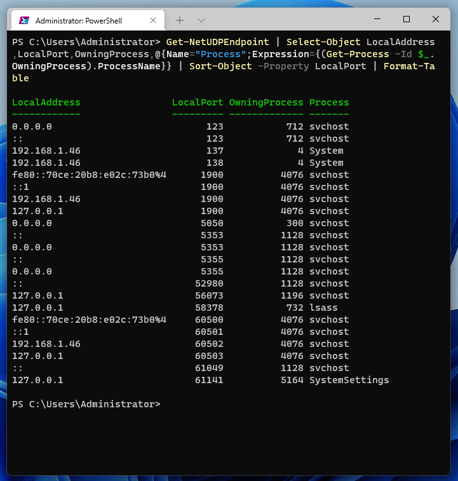Click the -Property parameter text
This screenshot has height=481, width=458.
283,66
